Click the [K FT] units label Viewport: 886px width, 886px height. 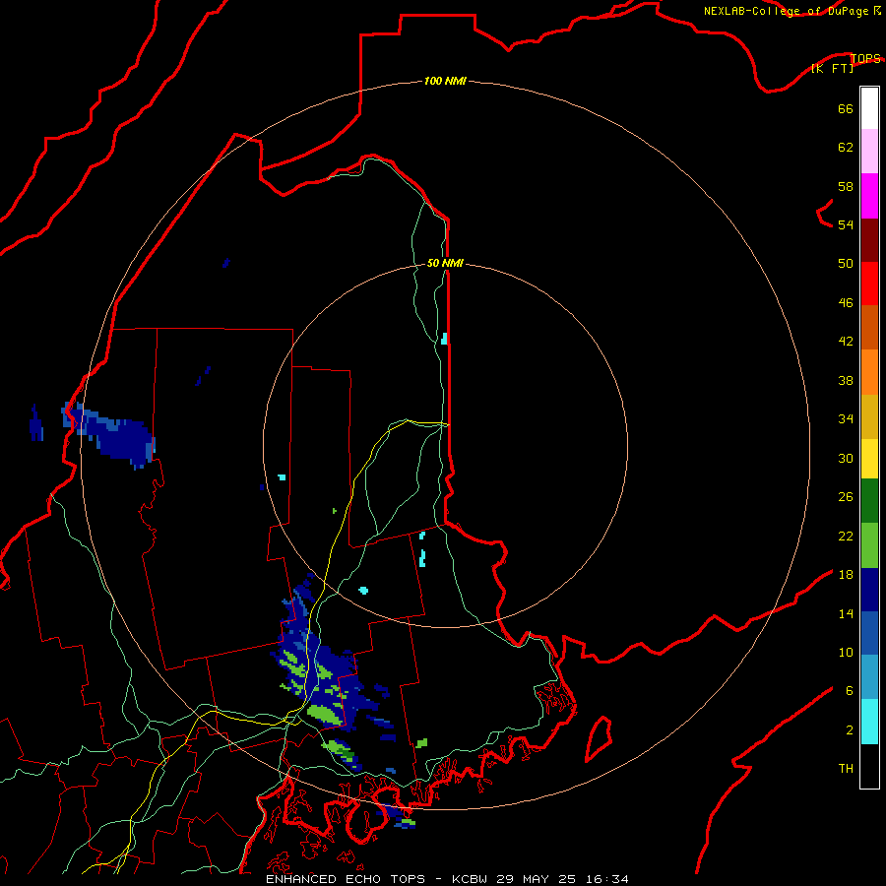coord(832,68)
